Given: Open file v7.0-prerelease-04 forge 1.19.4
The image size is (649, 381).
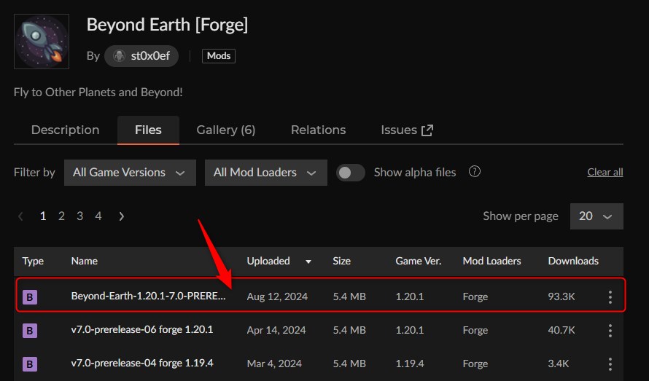Looking at the screenshot, I should [x=142, y=364].
